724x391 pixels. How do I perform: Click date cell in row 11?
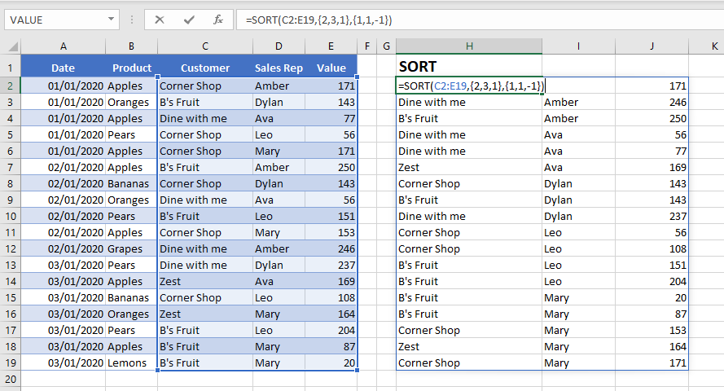(x=64, y=233)
